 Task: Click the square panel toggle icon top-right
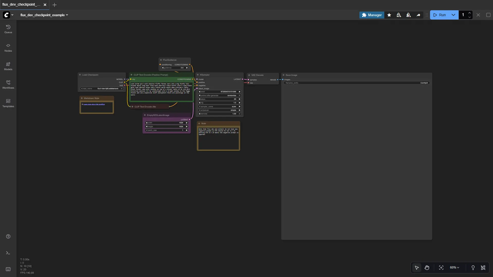point(488,15)
